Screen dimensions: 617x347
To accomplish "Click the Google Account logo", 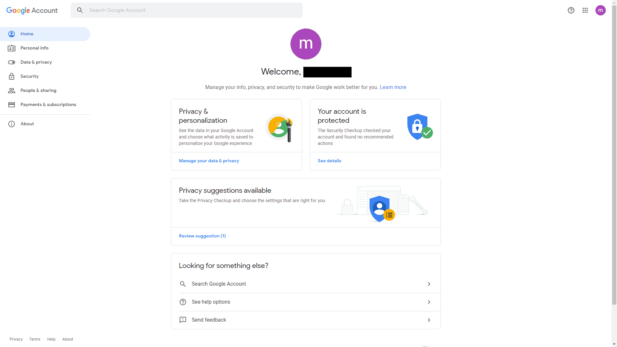I will click(32, 10).
